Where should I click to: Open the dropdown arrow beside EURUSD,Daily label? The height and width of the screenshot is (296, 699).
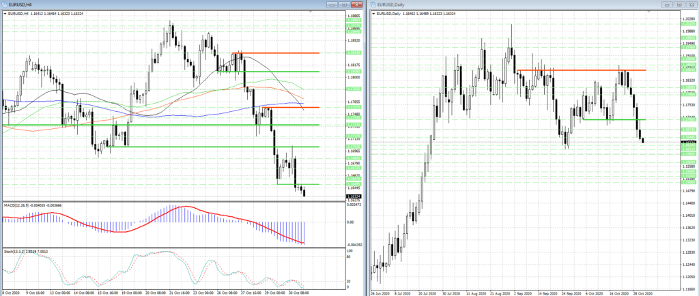click(x=373, y=14)
